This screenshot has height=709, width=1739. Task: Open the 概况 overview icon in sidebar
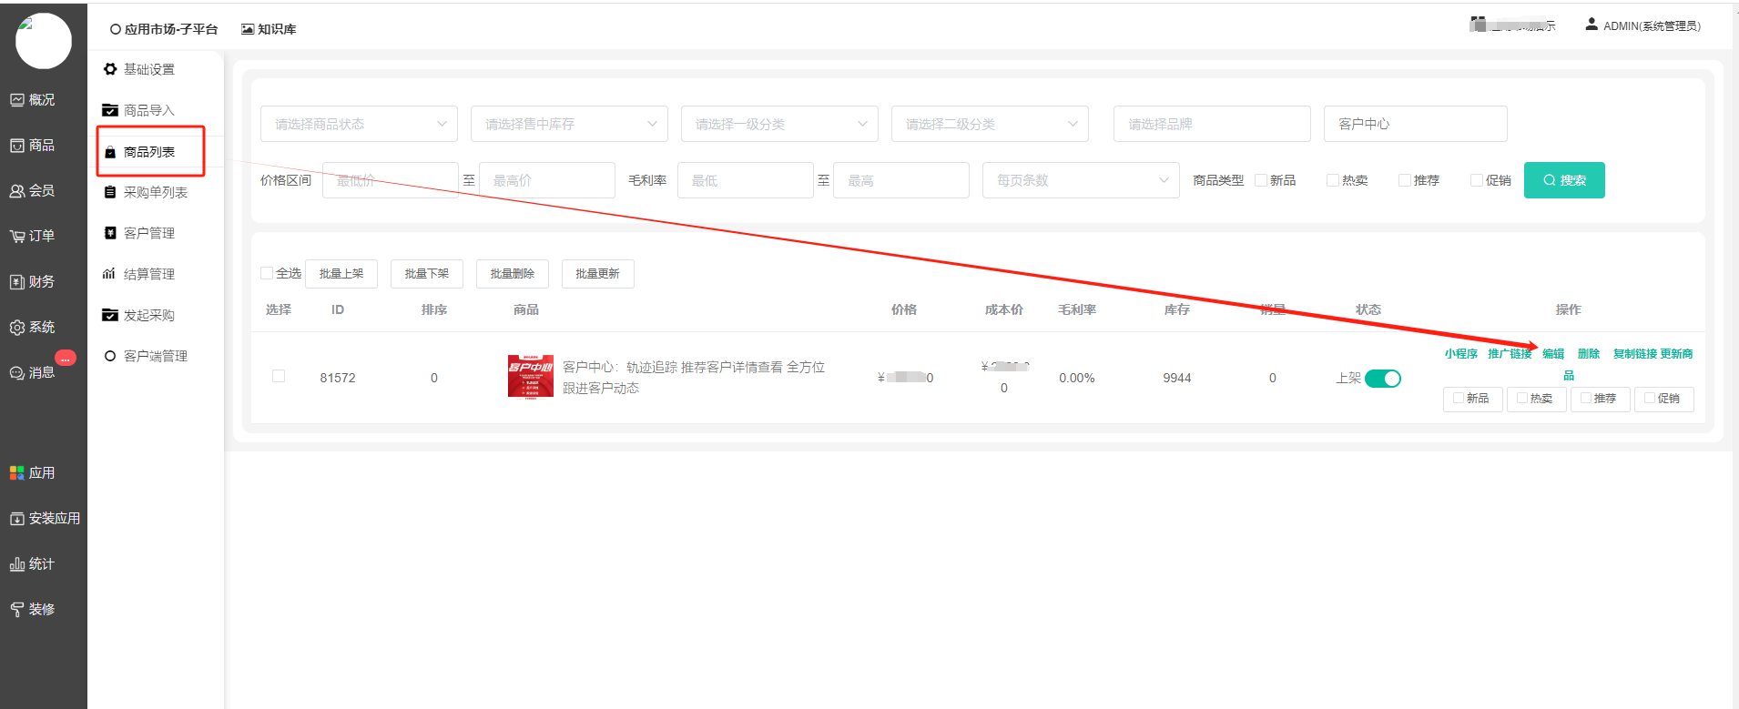coord(17,100)
